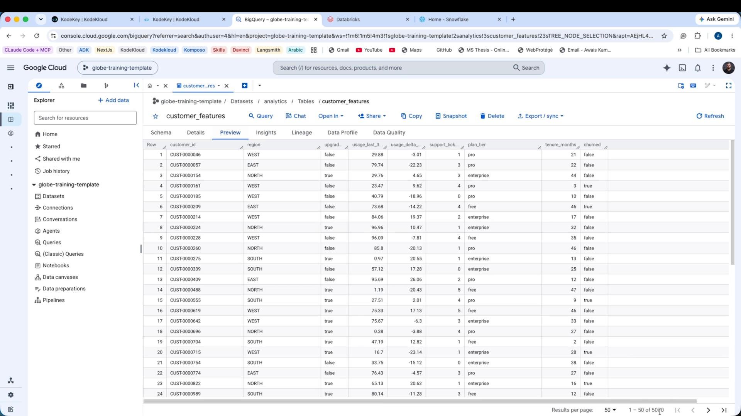Click the Delete table button
The height and width of the screenshot is (416, 741).
click(492, 116)
